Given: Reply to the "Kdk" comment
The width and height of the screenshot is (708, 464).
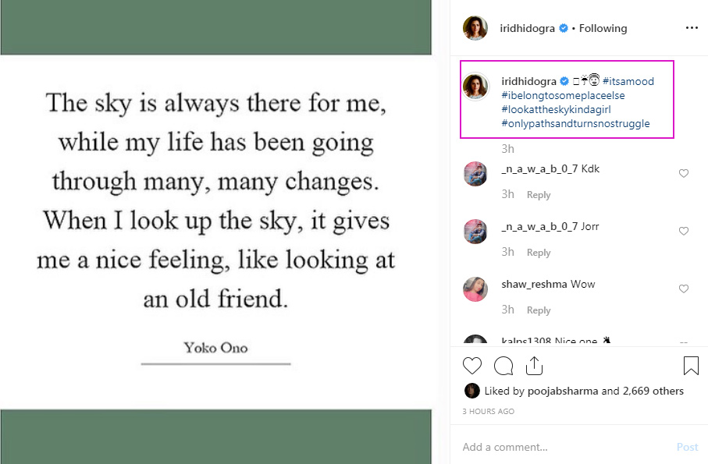Looking at the screenshot, I should [539, 195].
